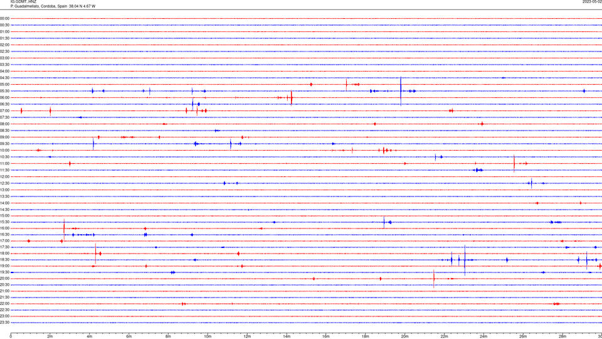The height and width of the screenshot is (339, 602).
Task: Select the 07:00 trace time label
Action: [x=4, y=110]
